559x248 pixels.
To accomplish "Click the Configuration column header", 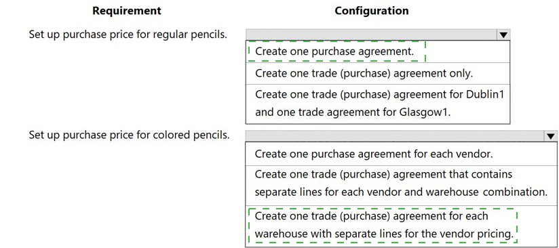I will [372, 11].
